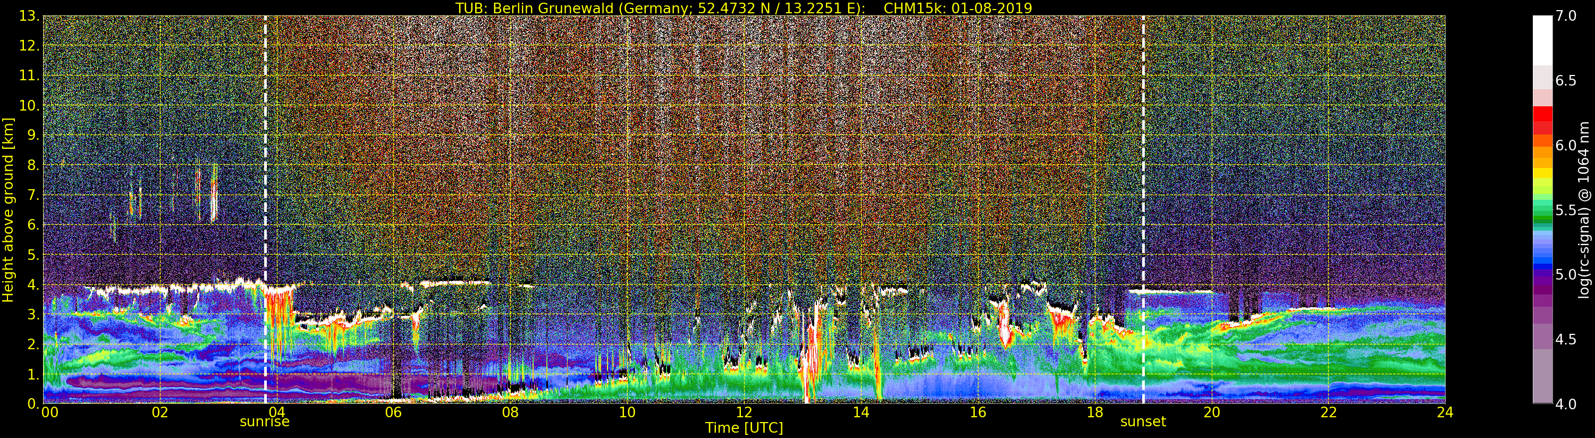Click the '4.' tick on the height axis
1595x438 pixels.
pyautogui.click(x=33, y=285)
